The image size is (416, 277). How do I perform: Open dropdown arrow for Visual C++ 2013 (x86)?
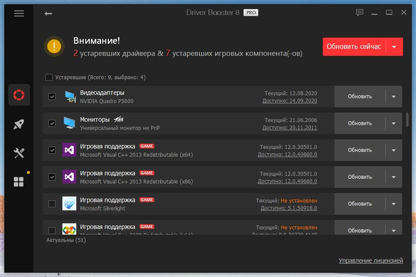click(393, 177)
